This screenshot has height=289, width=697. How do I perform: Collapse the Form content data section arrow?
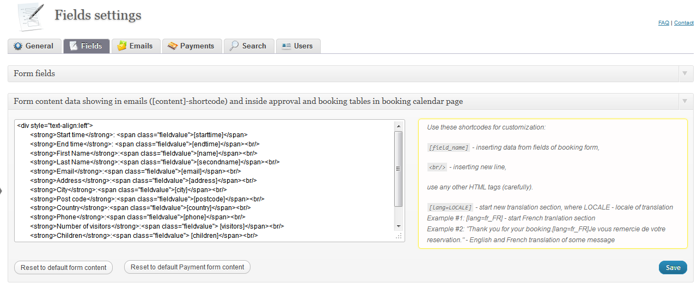(684, 101)
